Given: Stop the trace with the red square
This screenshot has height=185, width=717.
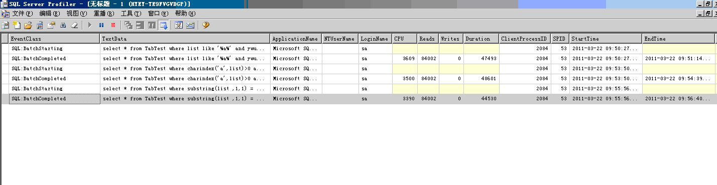Looking at the screenshot, I should (x=113, y=25).
